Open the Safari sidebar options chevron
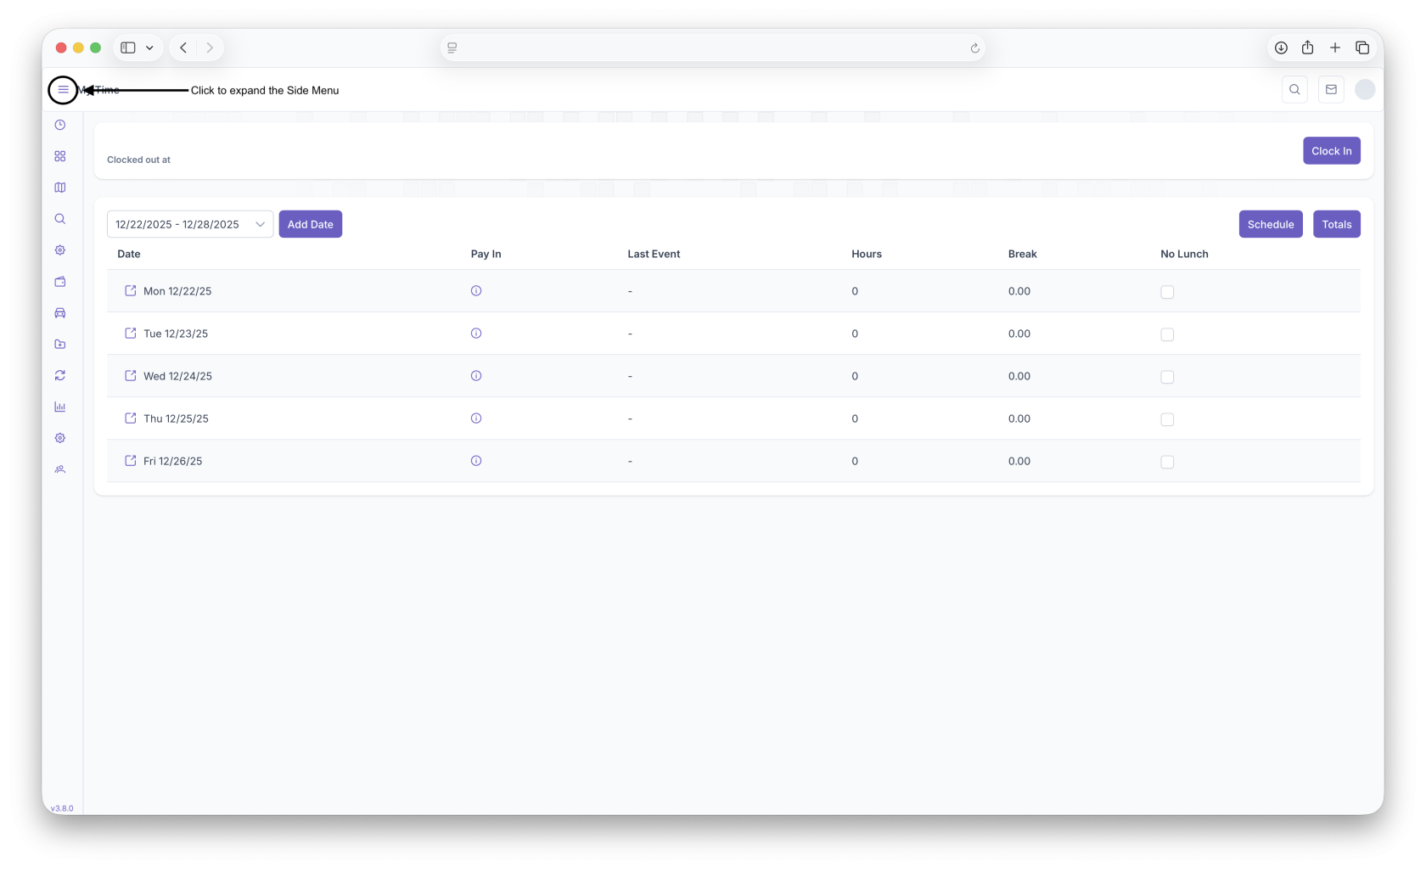The width and height of the screenshot is (1426, 870). pos(149,48)
